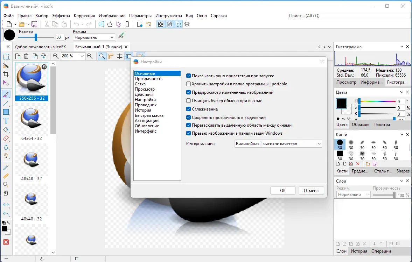
Task: Toggle Показывать окно приветствия при запуске checkbox
Action: (x=188, y=76)
